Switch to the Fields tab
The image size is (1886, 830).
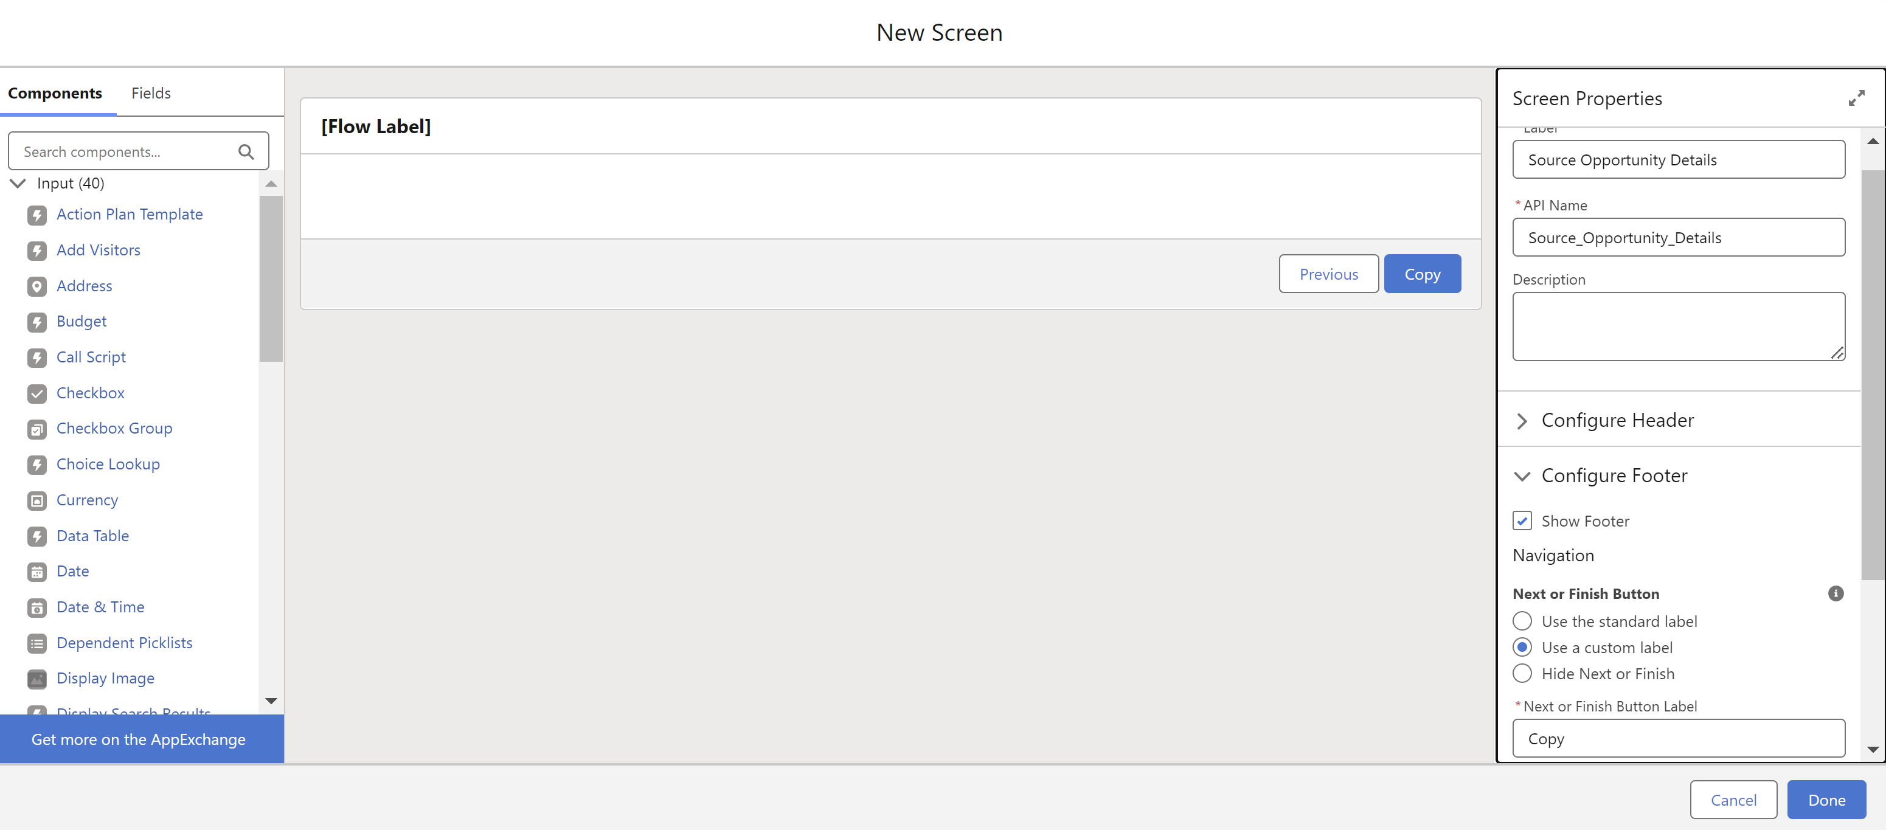tap(151, 93)
